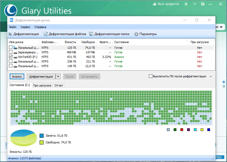This screenshot has height=162, width=227.
Task: Check the box for the 149 ГБ local disk
Action: (11, 66)
